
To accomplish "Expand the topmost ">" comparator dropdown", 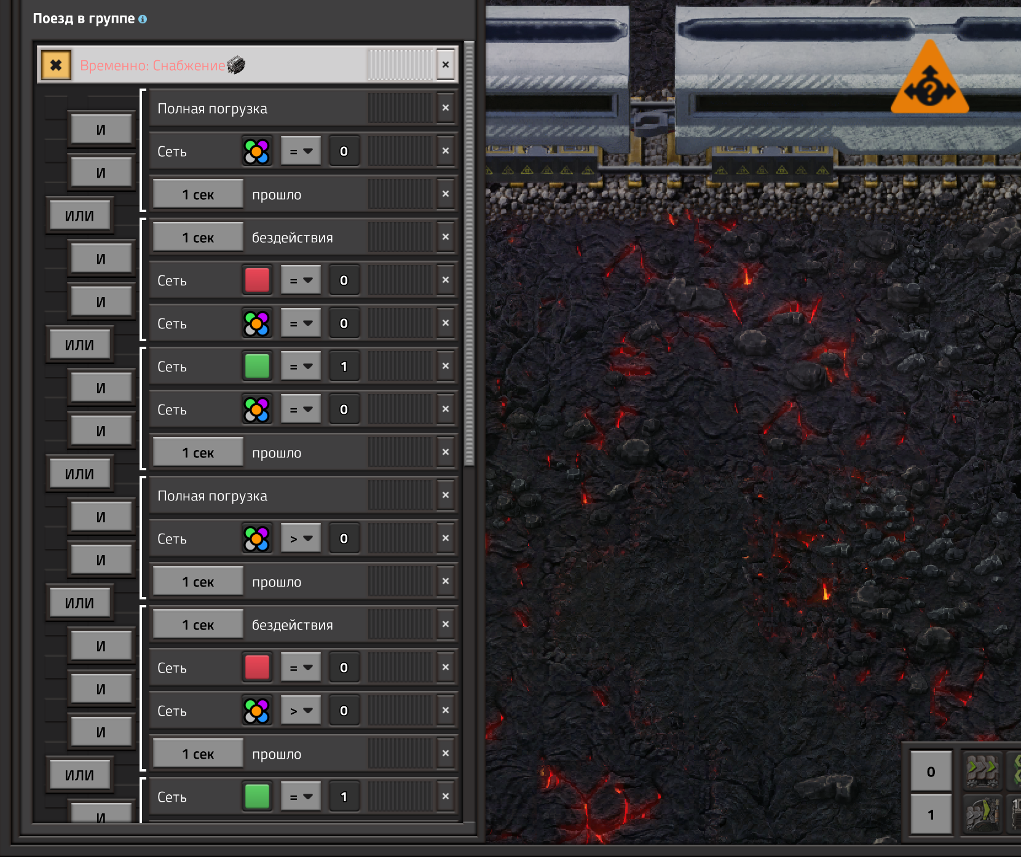I will click(x=301, y=539).
